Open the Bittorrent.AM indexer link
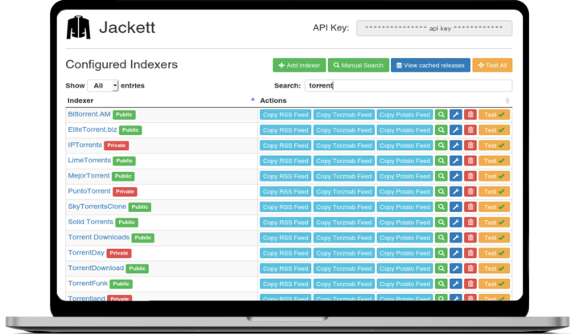The image size is (575, 335). pyautogui.click(x=89, y=114)
